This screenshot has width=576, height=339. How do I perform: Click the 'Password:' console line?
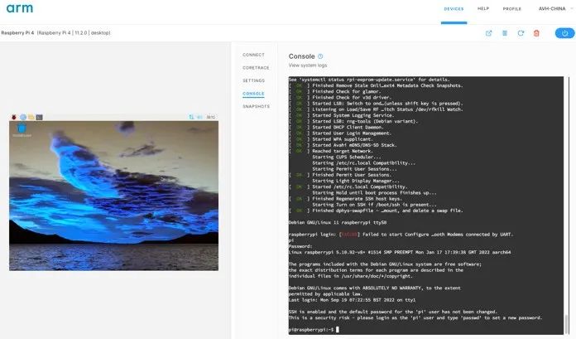point(300,246)
